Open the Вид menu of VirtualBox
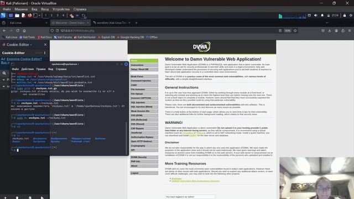 click(34, 9)
